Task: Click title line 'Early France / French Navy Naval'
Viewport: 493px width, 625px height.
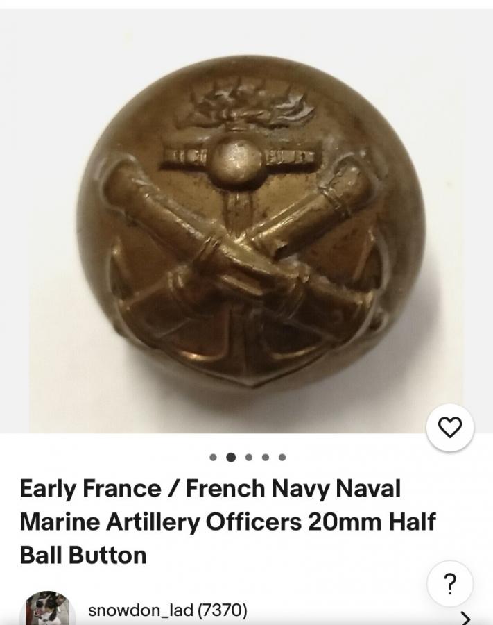Action: (210, 489)
